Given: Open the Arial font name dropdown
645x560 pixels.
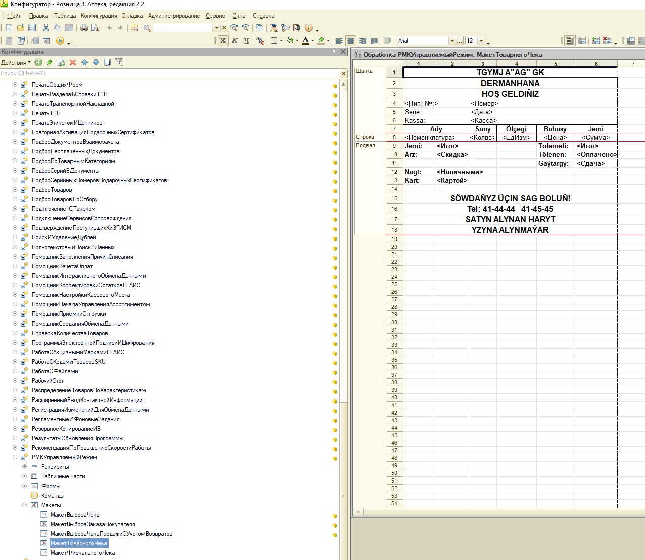Looking at the screenshot, I should click(452, 41).
